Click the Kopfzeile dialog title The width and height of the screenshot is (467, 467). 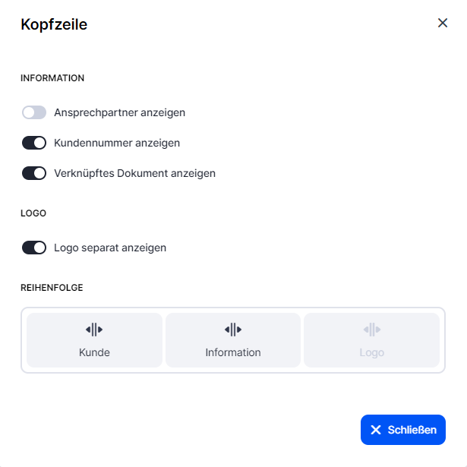coord(54,24)
